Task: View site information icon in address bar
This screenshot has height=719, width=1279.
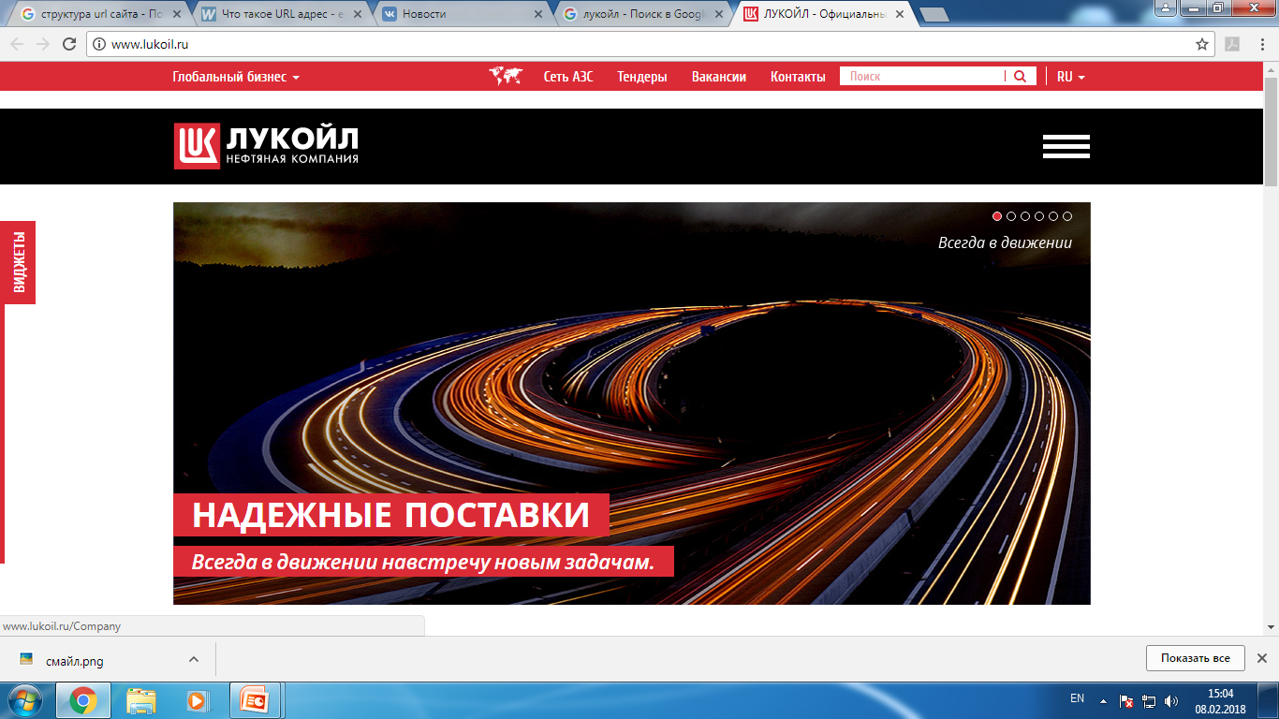Action: pos(99,44)
